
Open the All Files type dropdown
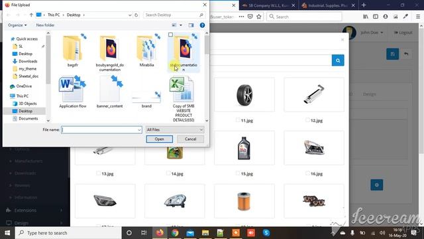pos(175,130)
